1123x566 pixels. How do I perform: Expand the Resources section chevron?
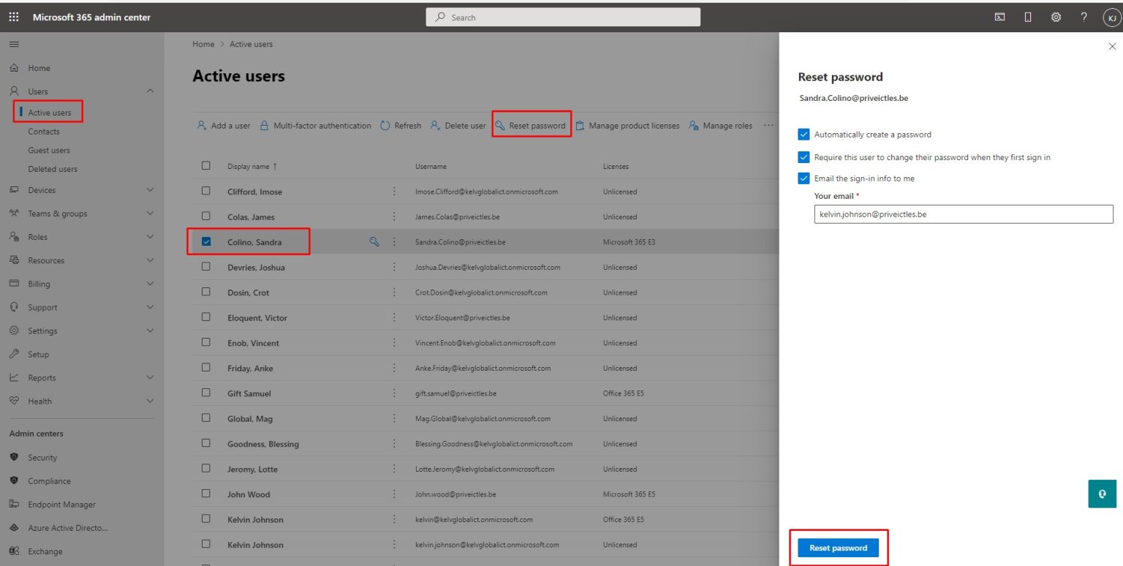[151, 260]
